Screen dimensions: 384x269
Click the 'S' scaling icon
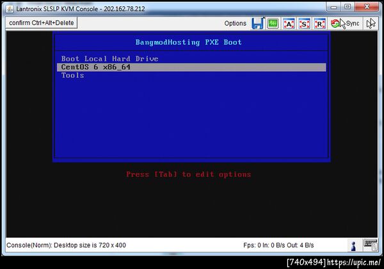(x=304, y=24)
